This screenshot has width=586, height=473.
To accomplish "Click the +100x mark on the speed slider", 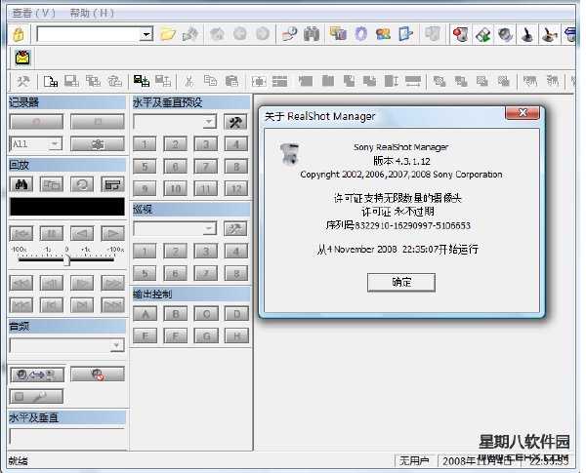I will tap(115, 249).
